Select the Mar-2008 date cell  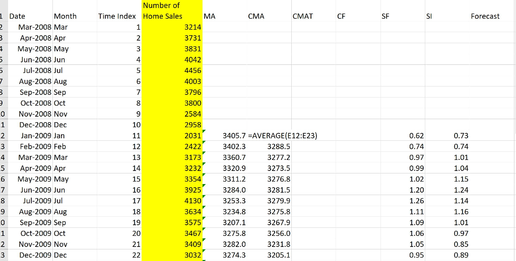pyautogui.click(x=30, y=27)
